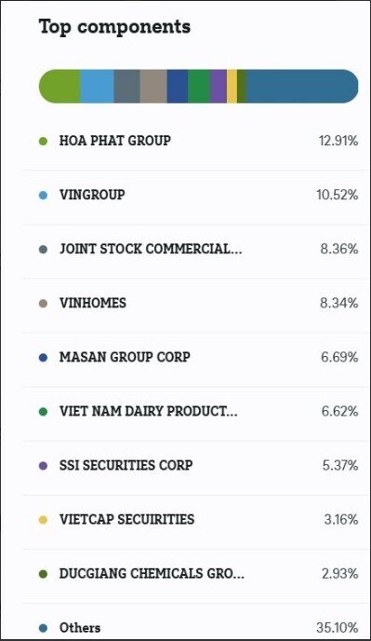Select the large dark blue Others bar segment
This screenshot has width=371, height=641.
(x=302, y=87)
